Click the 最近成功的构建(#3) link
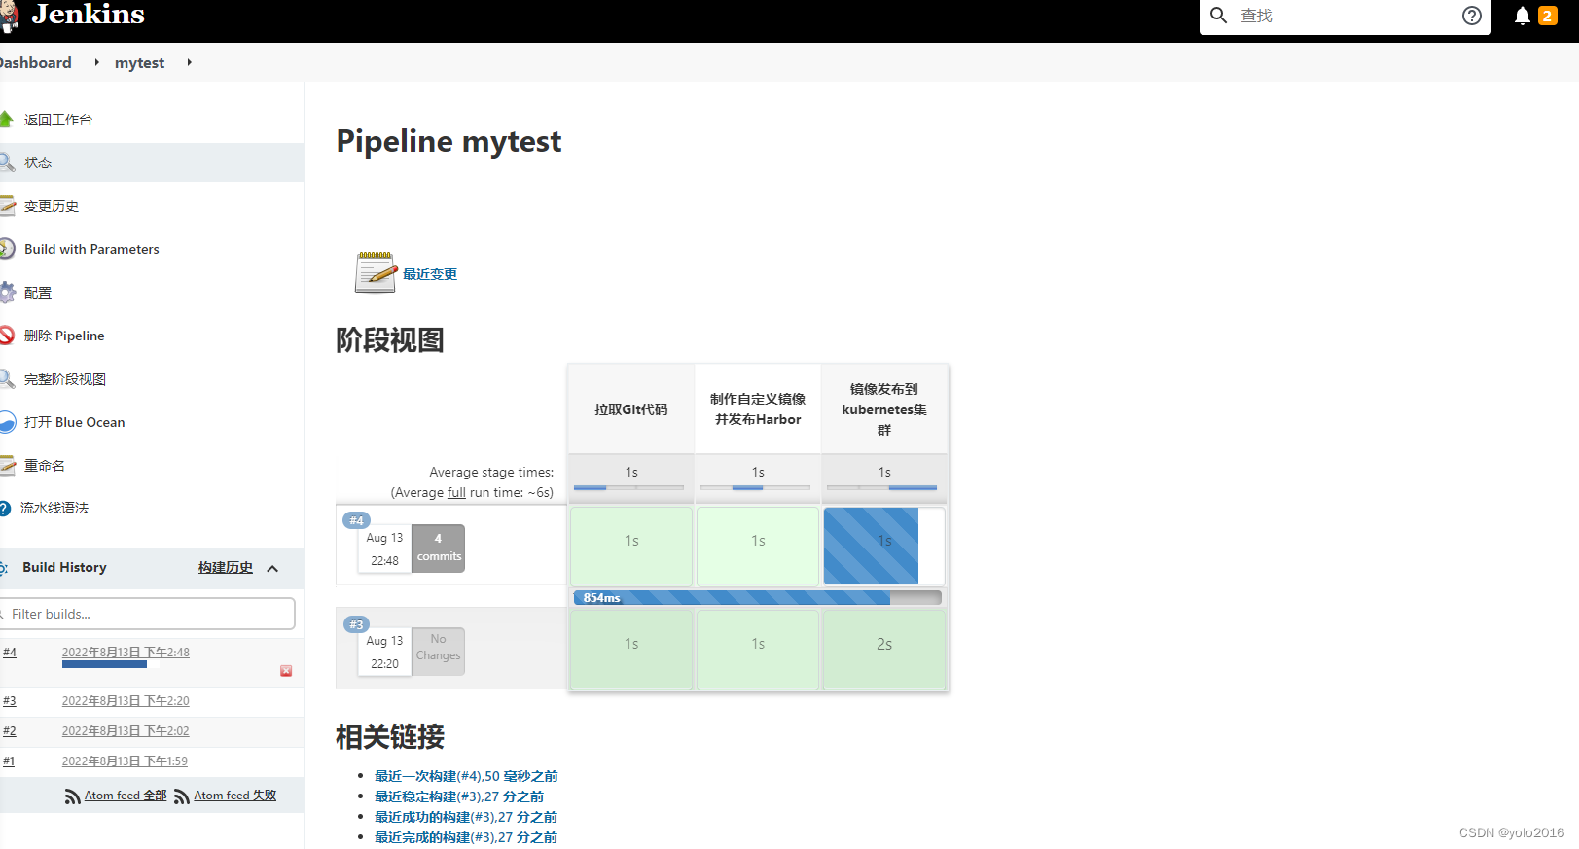The height and width of the screenshot is (849, 1579). (x=466, y=817)
